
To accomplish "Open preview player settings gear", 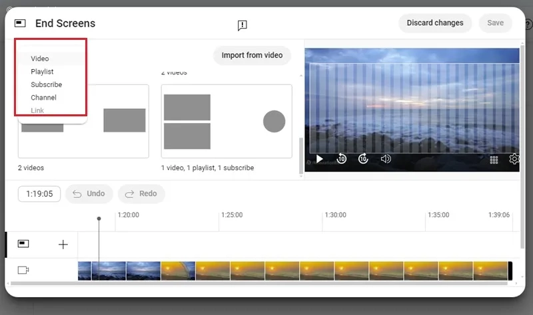I will pyautogui.click(x=514, y=159).
